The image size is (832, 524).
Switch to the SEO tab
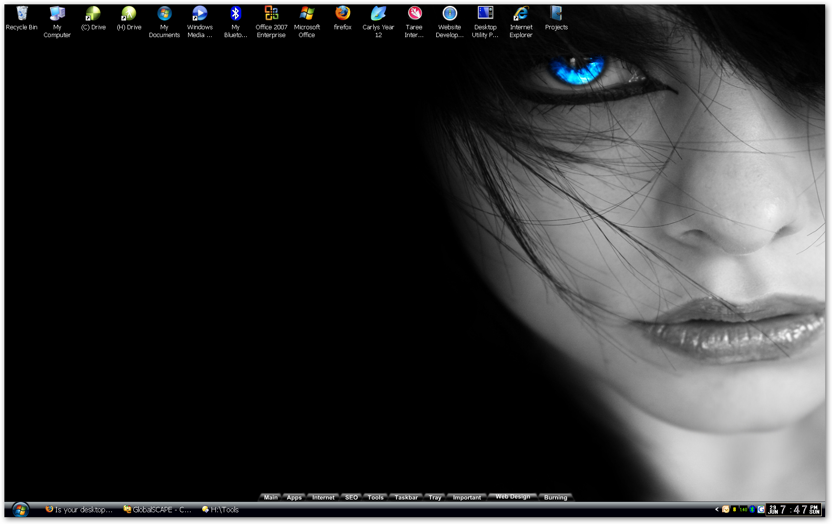coord(351,498)
